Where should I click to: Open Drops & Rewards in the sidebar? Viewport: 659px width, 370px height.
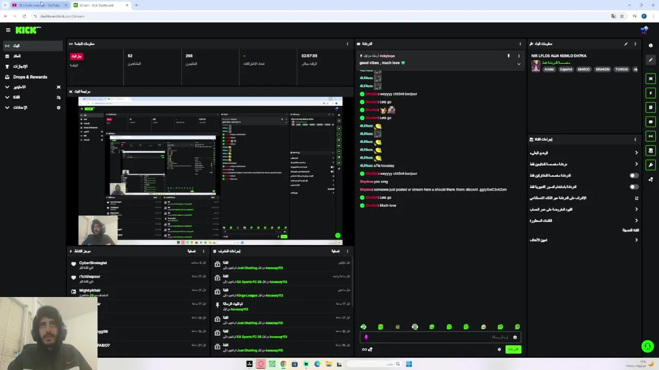pyautogui.click(x=30, y=77)
